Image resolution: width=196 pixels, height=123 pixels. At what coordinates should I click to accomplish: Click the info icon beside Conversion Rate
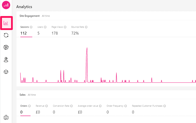(x=72, y=106)
